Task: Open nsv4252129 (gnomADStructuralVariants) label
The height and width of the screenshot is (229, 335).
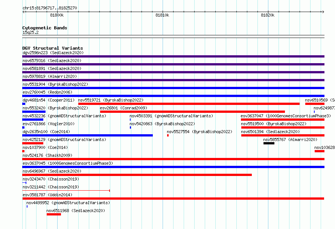Action: tap(64, 140)
